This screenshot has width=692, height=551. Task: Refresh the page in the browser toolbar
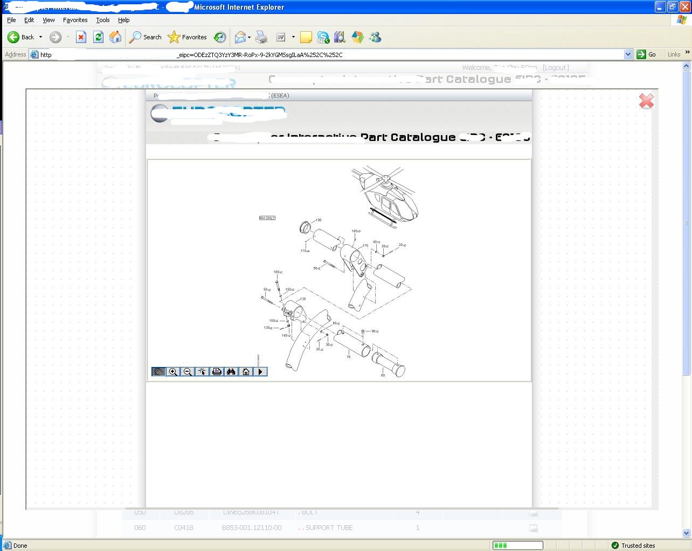[x=98, y=37]
